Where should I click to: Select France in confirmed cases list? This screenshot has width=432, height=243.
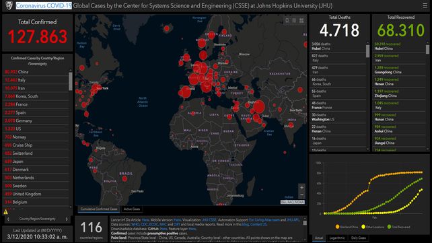[36, 104]
